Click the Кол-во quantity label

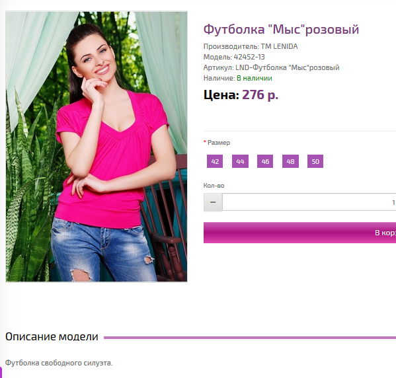coord(214,186)
